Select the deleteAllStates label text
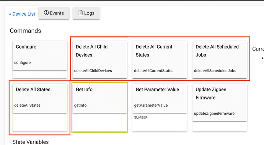 pyautogui.click(x=27, y=106)
